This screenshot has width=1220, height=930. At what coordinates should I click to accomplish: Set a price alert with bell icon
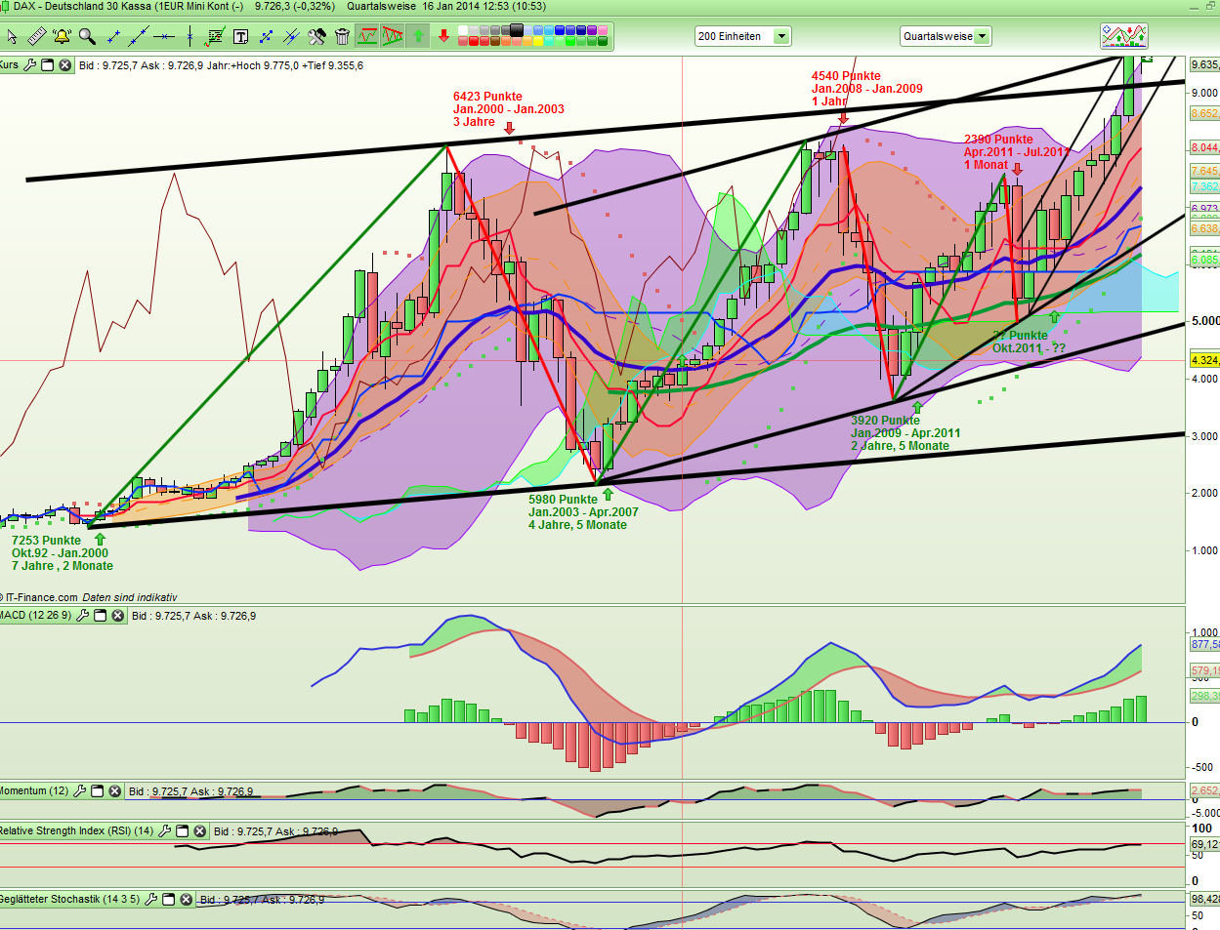point(62,36)
